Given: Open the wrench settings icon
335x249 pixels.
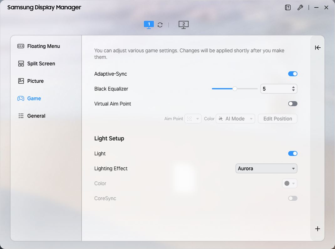Looking at the screenshot, I should (x=300, y=8).
